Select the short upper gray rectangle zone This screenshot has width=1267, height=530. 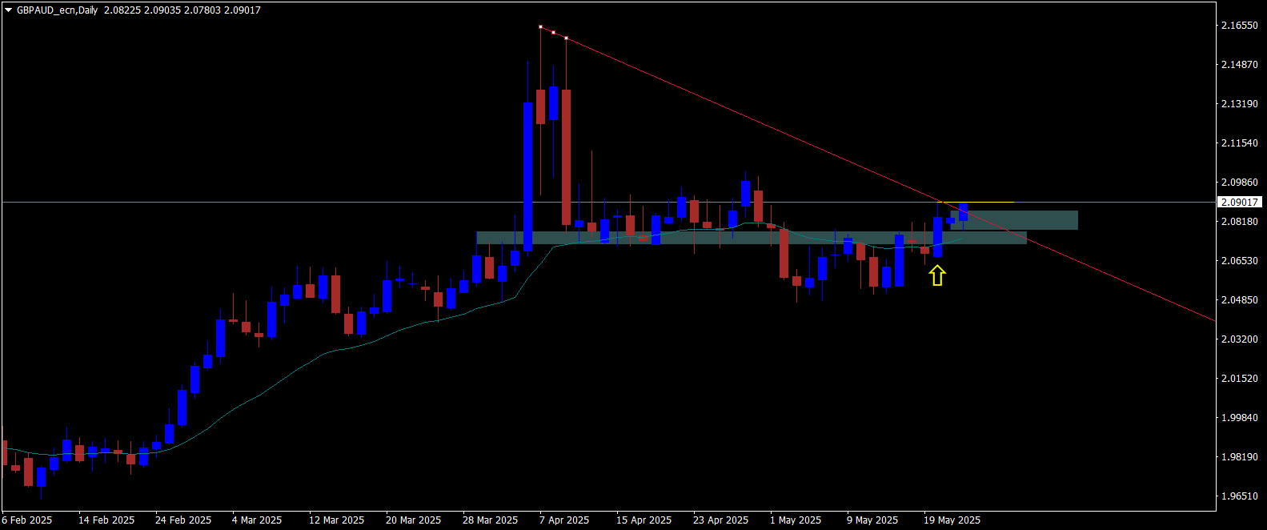(x=1014, y=220)
